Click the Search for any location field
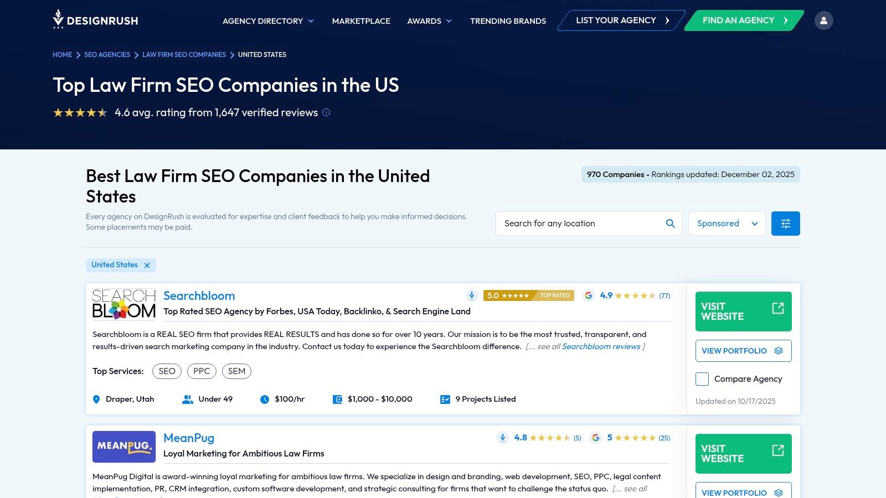 point(581,224)
